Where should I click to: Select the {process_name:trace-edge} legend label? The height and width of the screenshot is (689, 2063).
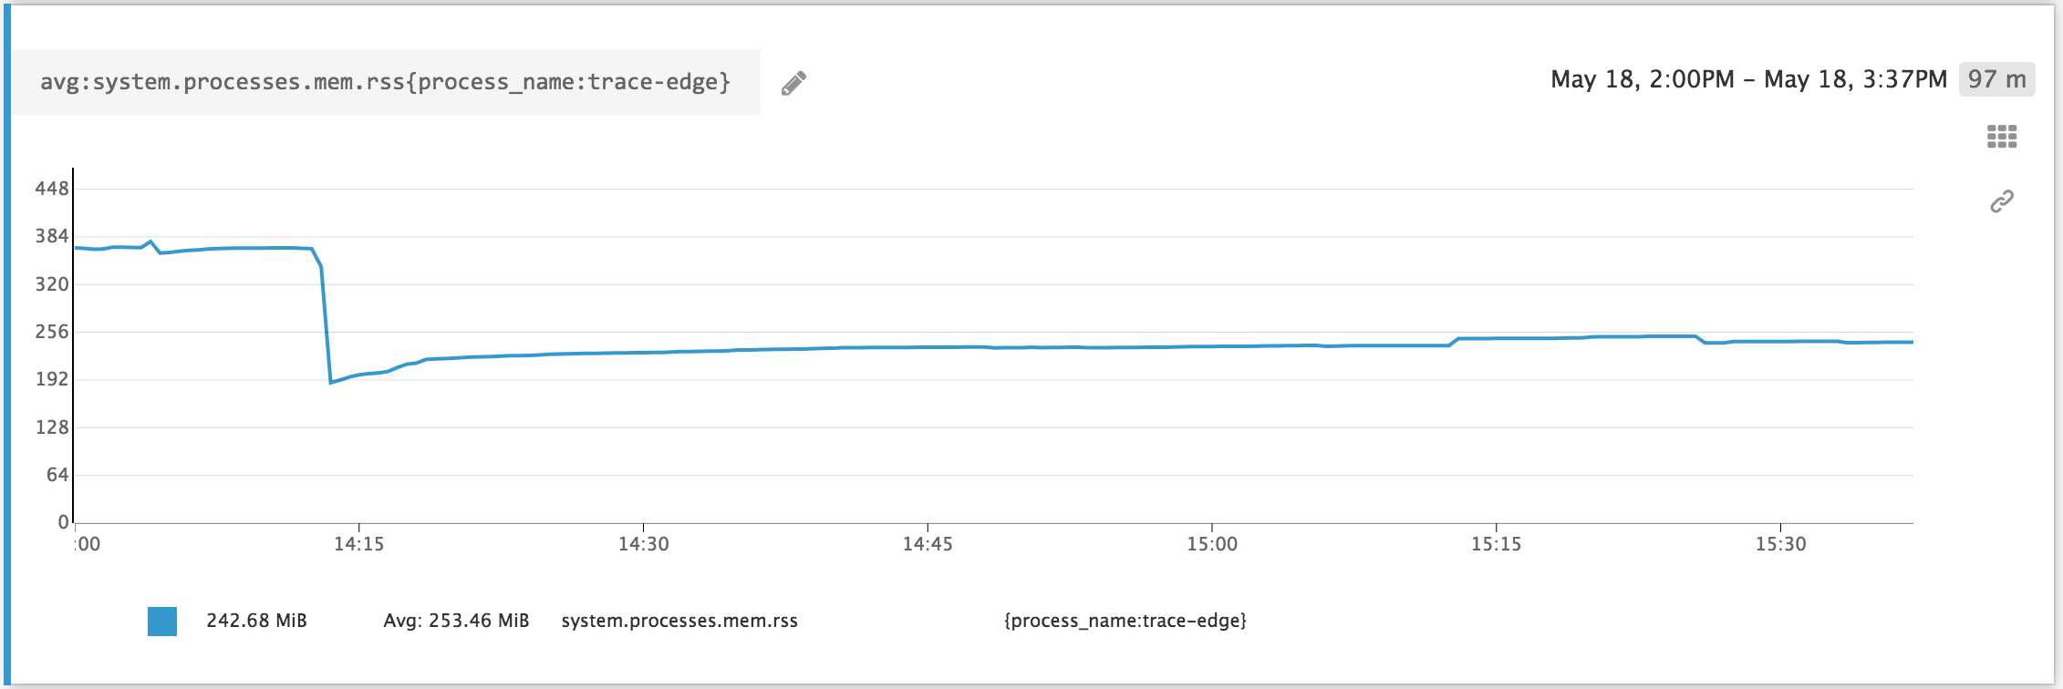point(1125,621)
